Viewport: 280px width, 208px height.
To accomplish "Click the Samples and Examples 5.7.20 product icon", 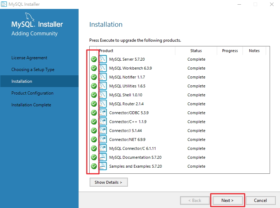I will click(103, 166).
